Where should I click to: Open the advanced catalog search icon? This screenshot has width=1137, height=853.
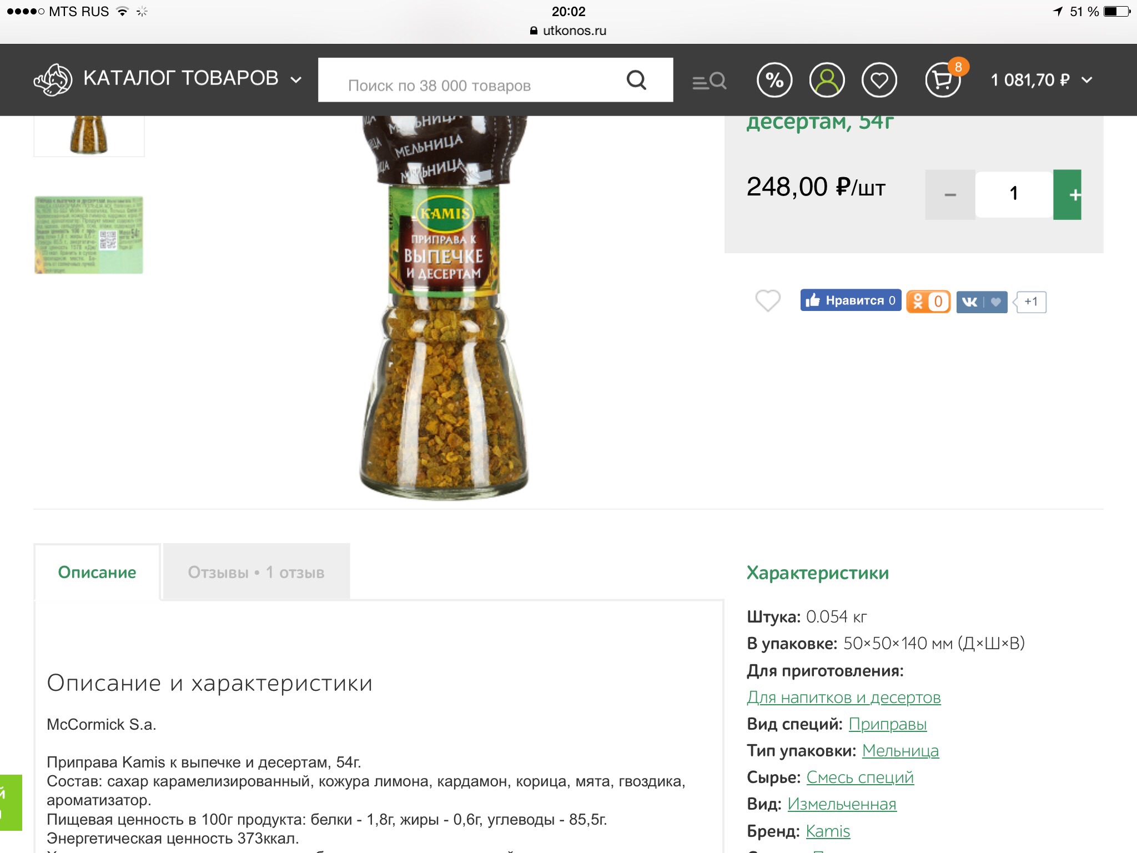click(709, 81)
